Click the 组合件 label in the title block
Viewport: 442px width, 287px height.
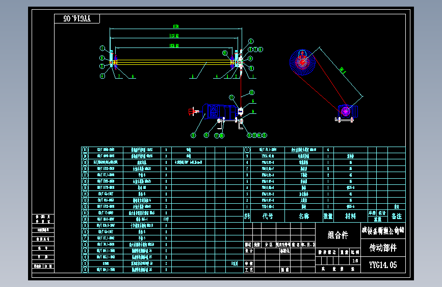[337, 235]
